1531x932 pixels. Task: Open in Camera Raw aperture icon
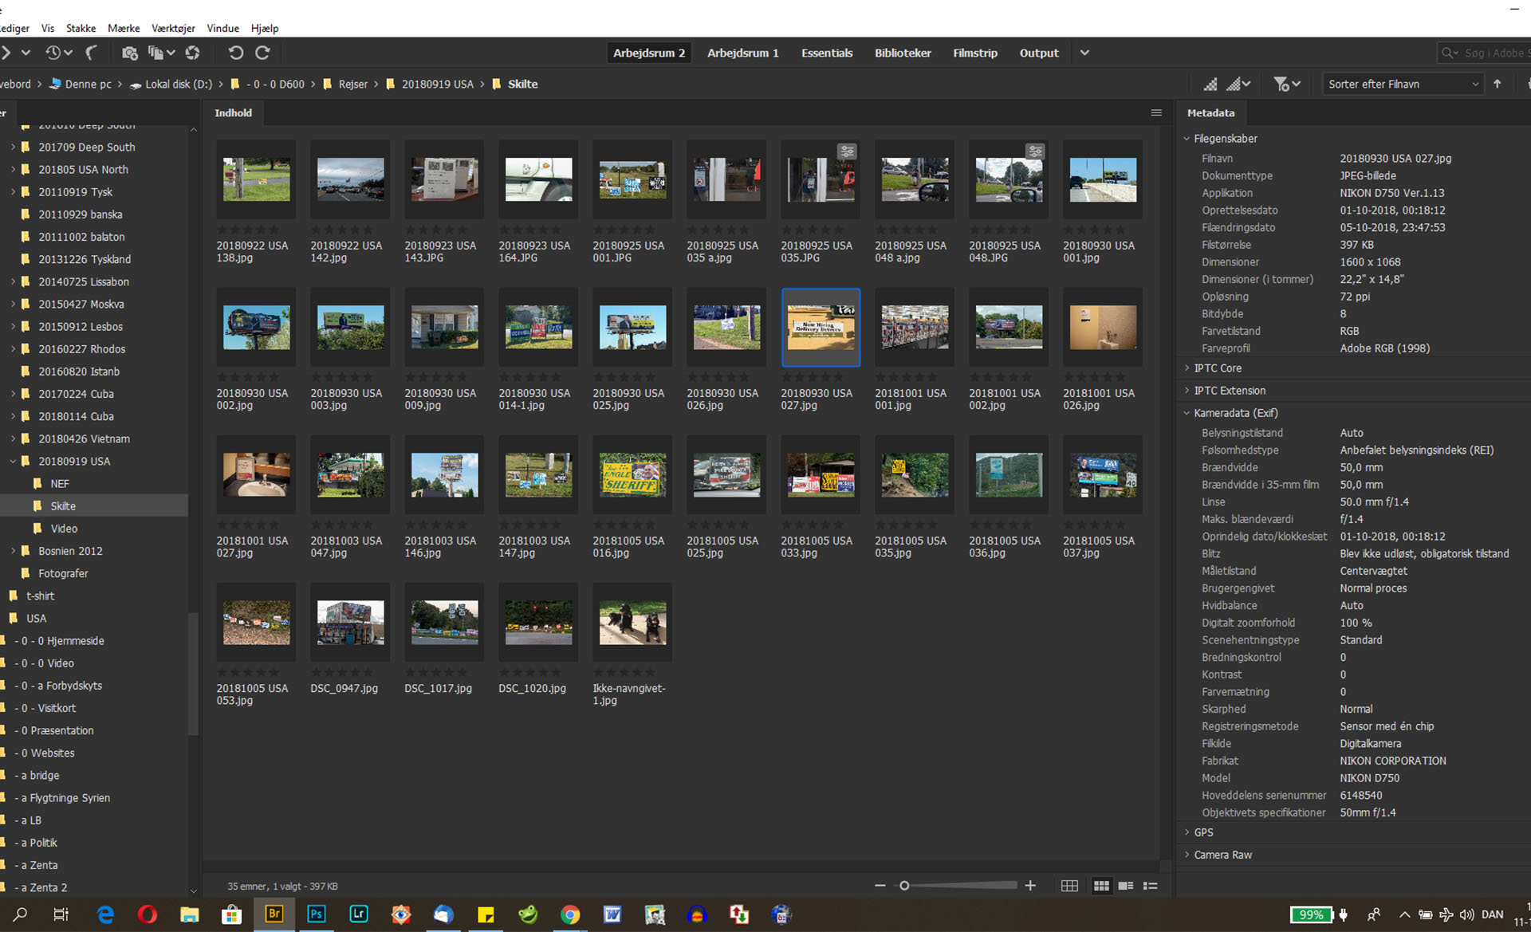pyautogui.click(x=192, y=53)
